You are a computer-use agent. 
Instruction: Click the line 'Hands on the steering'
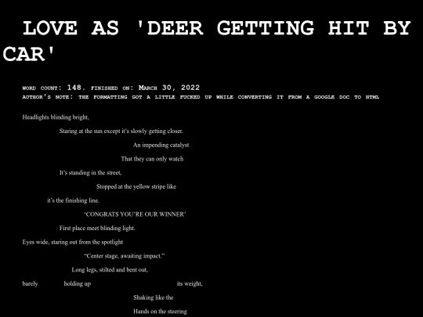(160, 312)
